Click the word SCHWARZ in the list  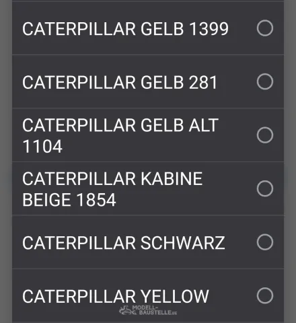pyautogui.click(x=183, y=243)
